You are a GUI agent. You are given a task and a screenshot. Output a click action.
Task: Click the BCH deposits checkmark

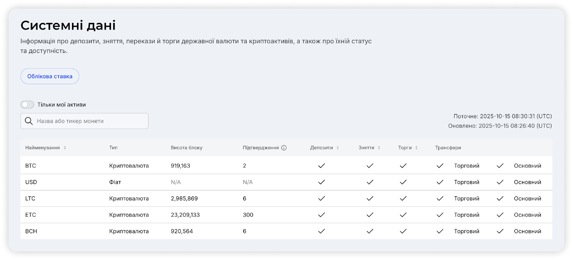tap(322, 231)
